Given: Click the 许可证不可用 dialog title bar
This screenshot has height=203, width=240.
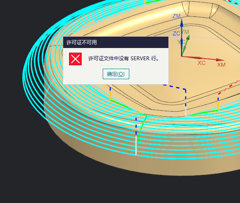Looking at the screenshot, I should pos(116,43).
